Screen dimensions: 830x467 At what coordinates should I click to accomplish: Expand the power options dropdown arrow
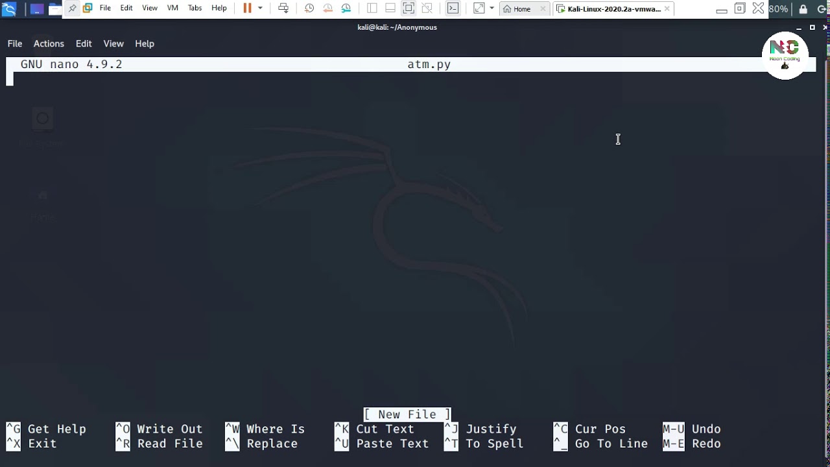click(260, 8)
